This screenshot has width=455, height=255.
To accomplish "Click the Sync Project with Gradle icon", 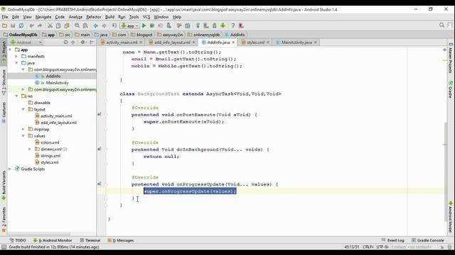I will 198,25.
